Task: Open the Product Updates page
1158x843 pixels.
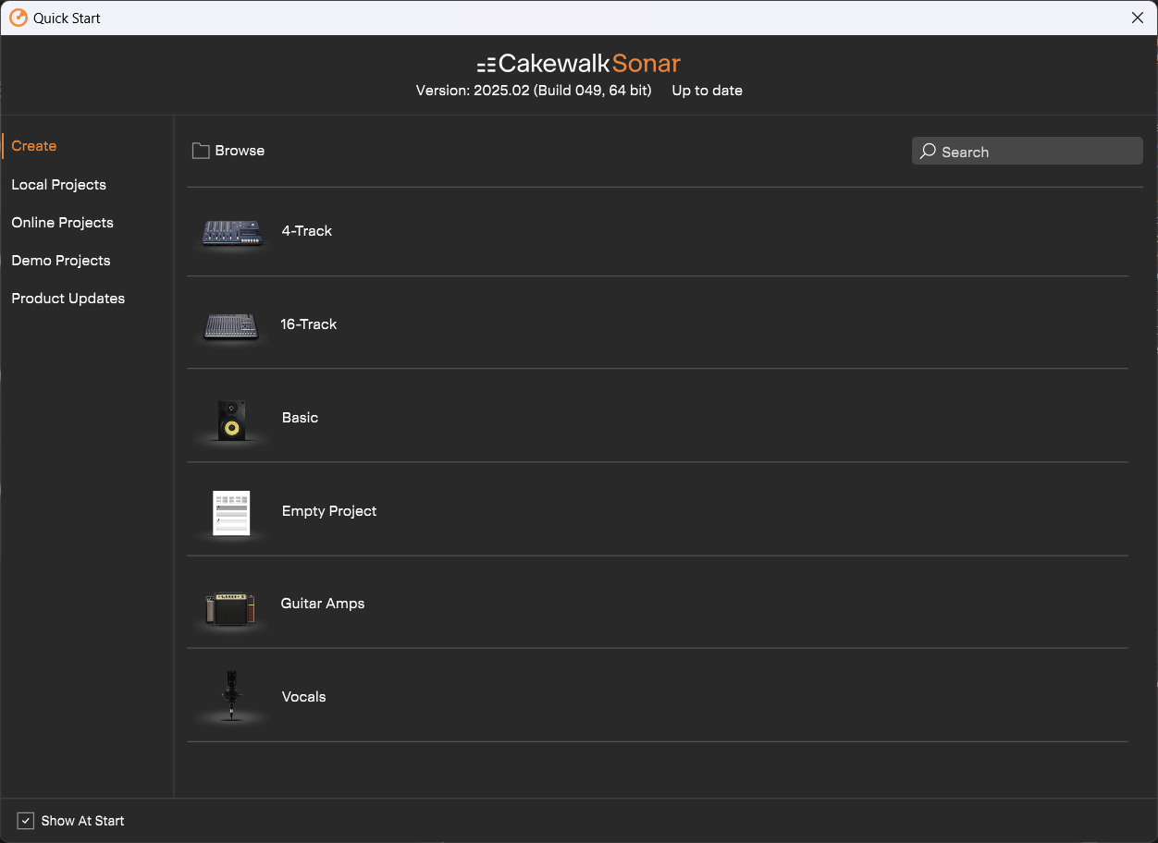Action: coord(68,298)
